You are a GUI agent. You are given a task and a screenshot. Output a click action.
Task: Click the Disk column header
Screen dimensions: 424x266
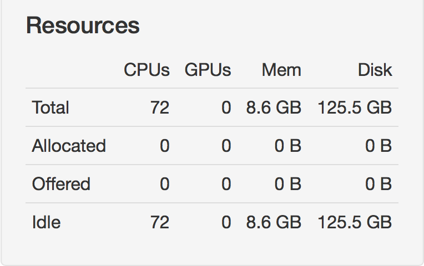375,70
